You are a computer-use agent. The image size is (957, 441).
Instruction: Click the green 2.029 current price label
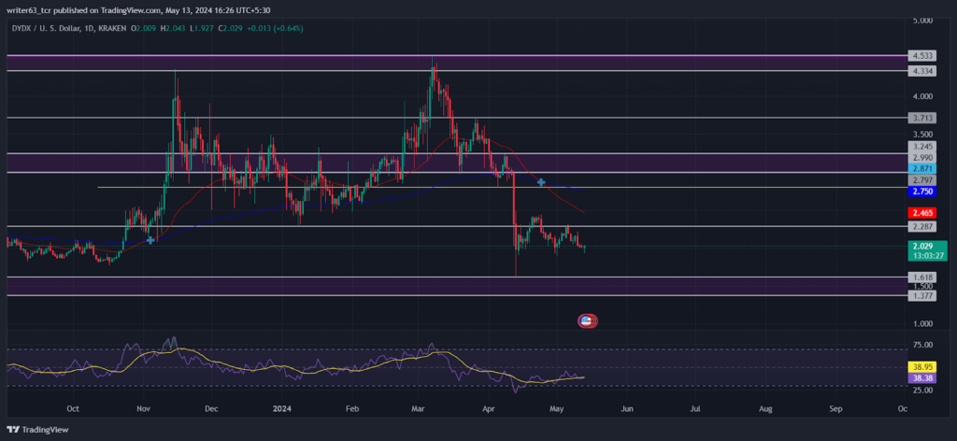(921, 246)
